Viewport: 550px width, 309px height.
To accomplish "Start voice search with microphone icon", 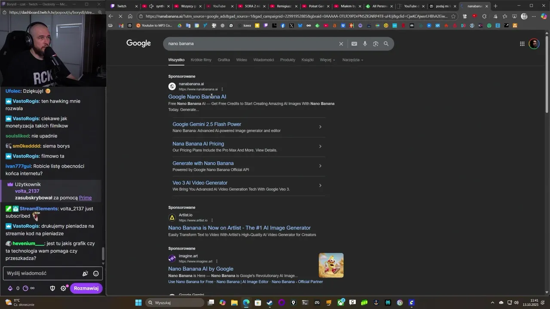I will tap(365, 44).
